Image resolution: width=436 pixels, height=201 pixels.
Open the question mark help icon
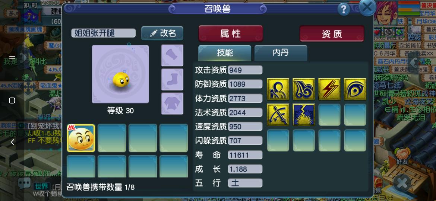click(344, 9)
